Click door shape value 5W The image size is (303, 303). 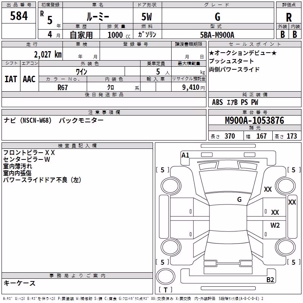(147, 17)
